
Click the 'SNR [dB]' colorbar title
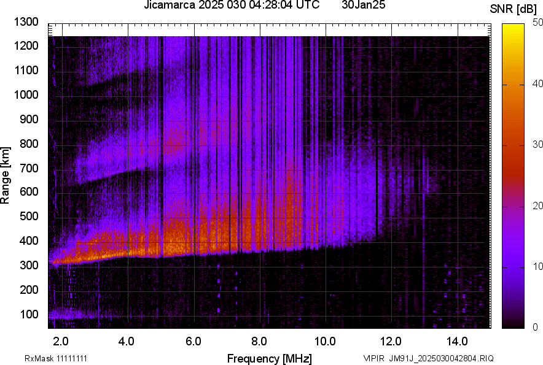pyautogui.click(x=514, y=9)
